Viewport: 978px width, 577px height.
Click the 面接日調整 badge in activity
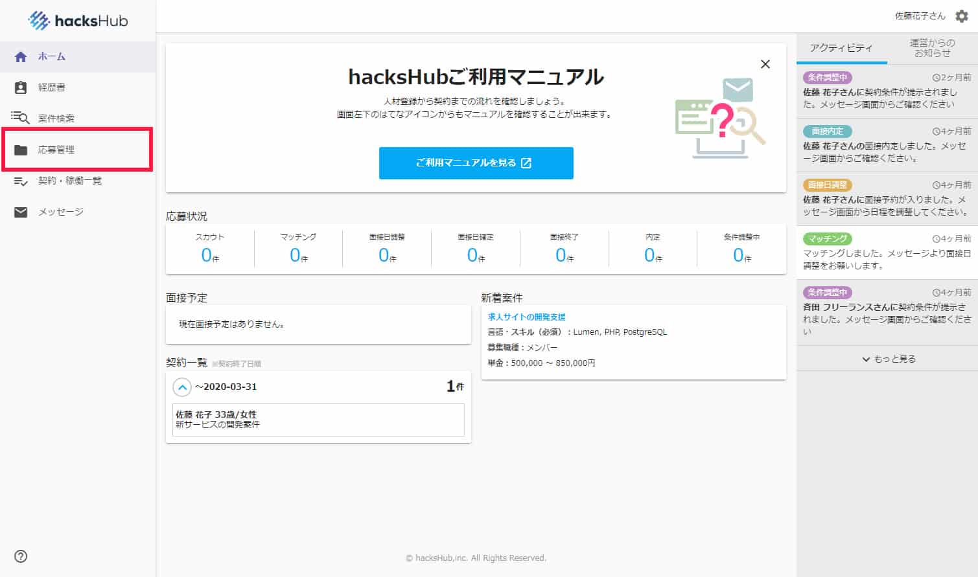tap(828, 185)
